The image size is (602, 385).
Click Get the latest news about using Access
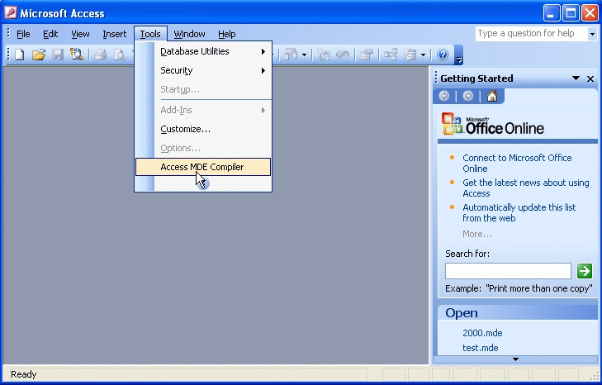tap(525, 188)
